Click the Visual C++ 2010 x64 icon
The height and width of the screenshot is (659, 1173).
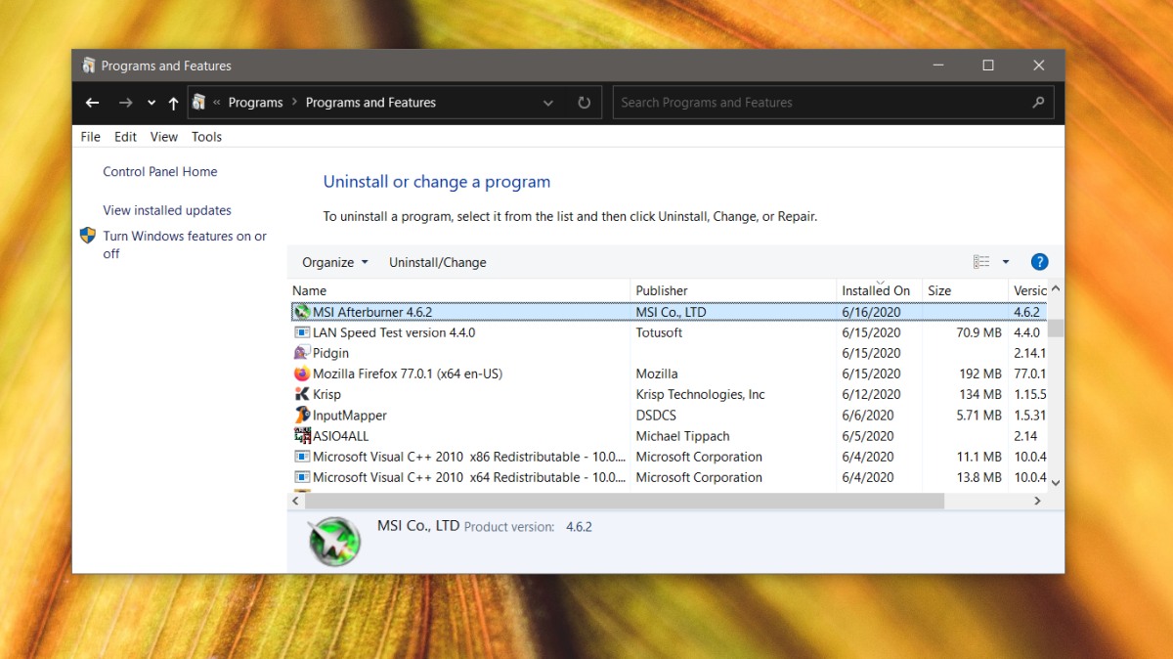click(x=302, y=477)
